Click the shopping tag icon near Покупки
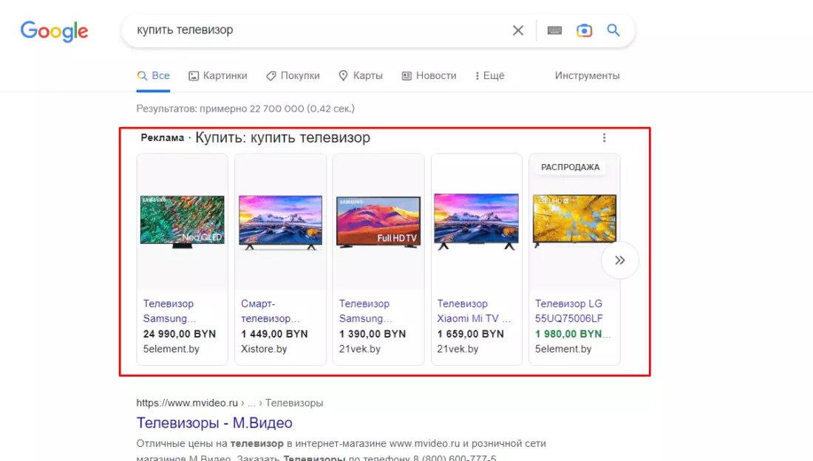The width and height of the screenshot is (813, 461). (x=272, y=75)
